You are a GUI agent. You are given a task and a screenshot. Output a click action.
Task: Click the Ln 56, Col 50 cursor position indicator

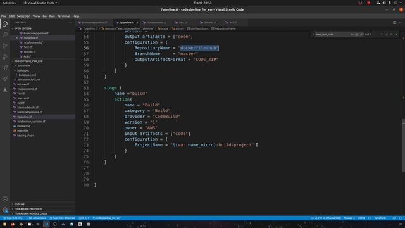coord(325,218)
